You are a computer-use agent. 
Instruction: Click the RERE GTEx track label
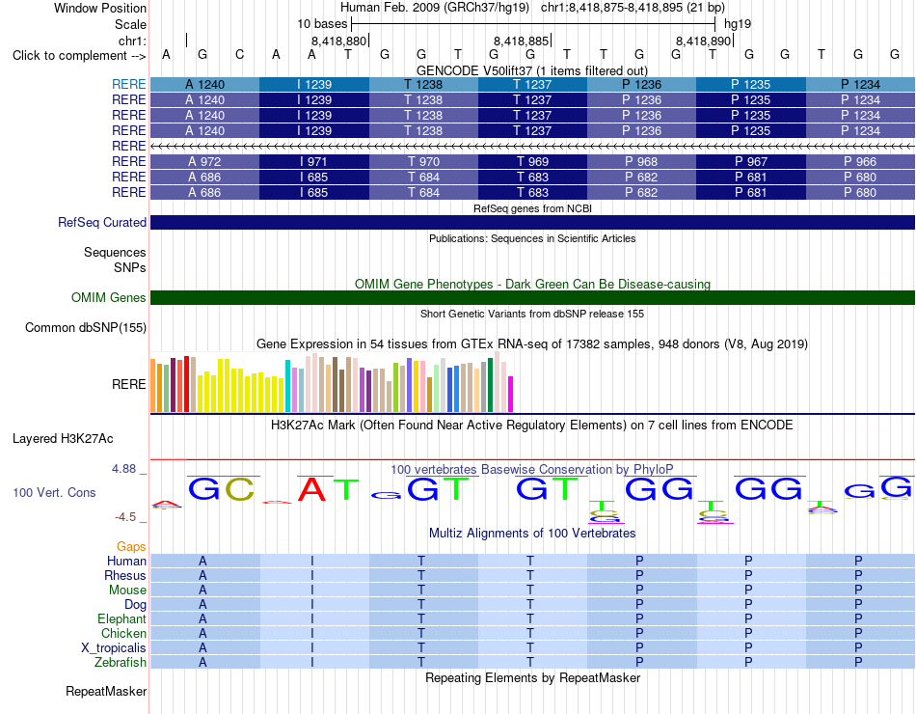click(x=129, y=384)
